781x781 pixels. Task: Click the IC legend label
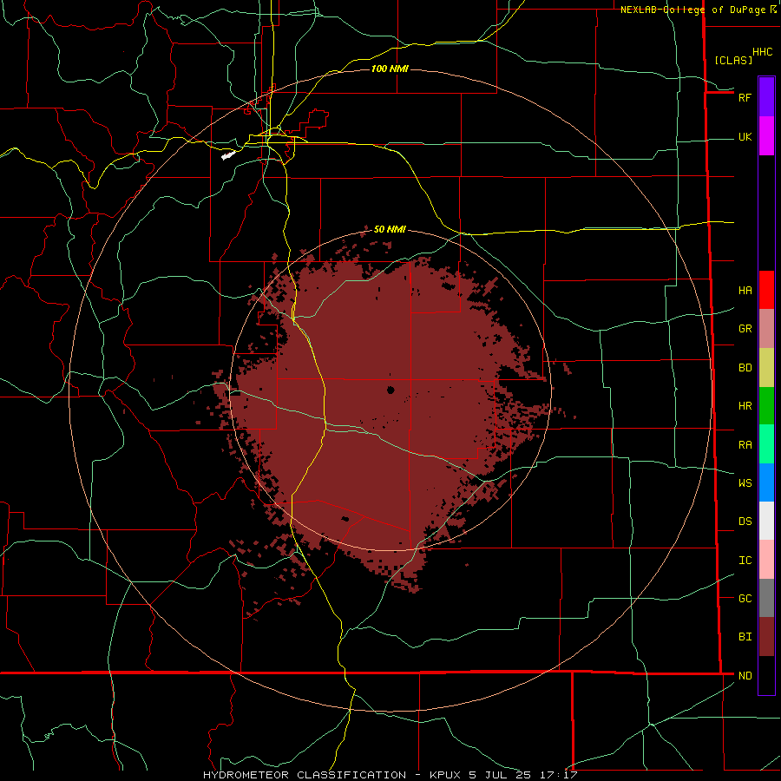tap(745, 561)
